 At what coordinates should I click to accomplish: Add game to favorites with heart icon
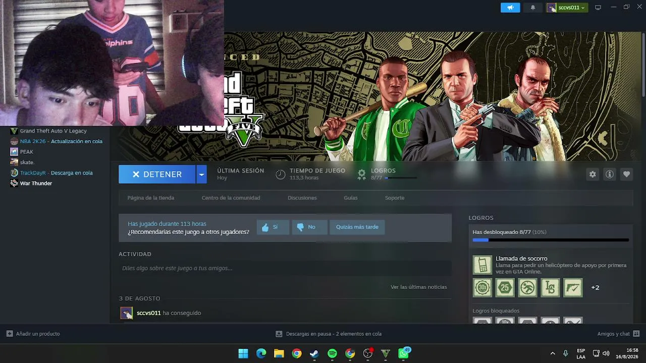click(x=626, y=174)
